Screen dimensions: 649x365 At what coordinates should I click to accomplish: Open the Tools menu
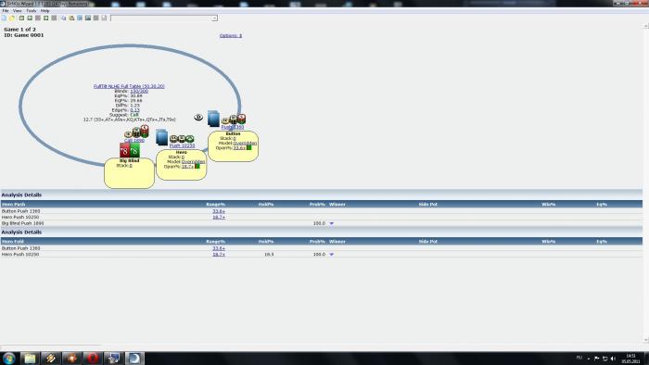(x=32, y=11)
